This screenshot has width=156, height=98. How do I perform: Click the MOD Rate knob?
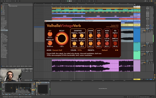point(107,36)
